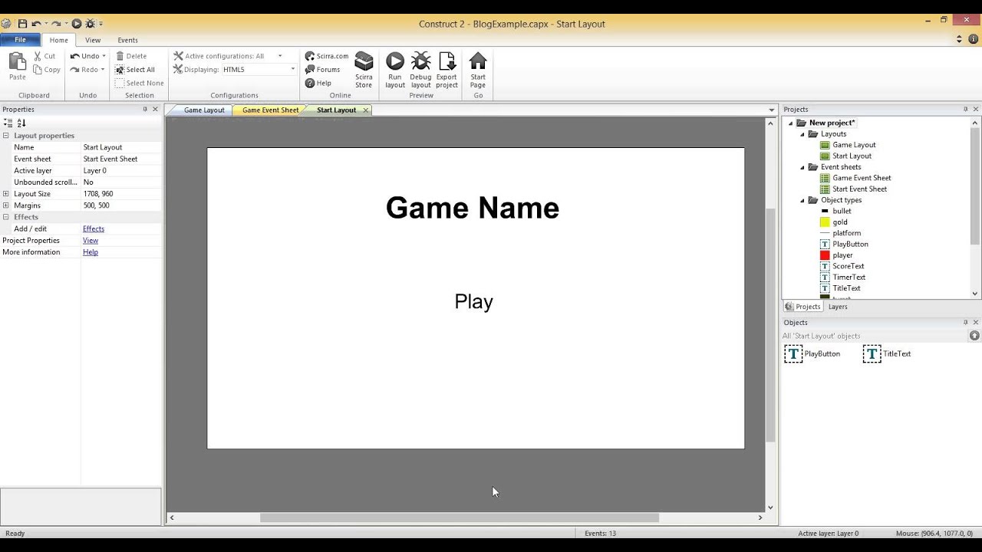
Task: Save project from the quick access toolbar
Action: (x=22, y=24)
